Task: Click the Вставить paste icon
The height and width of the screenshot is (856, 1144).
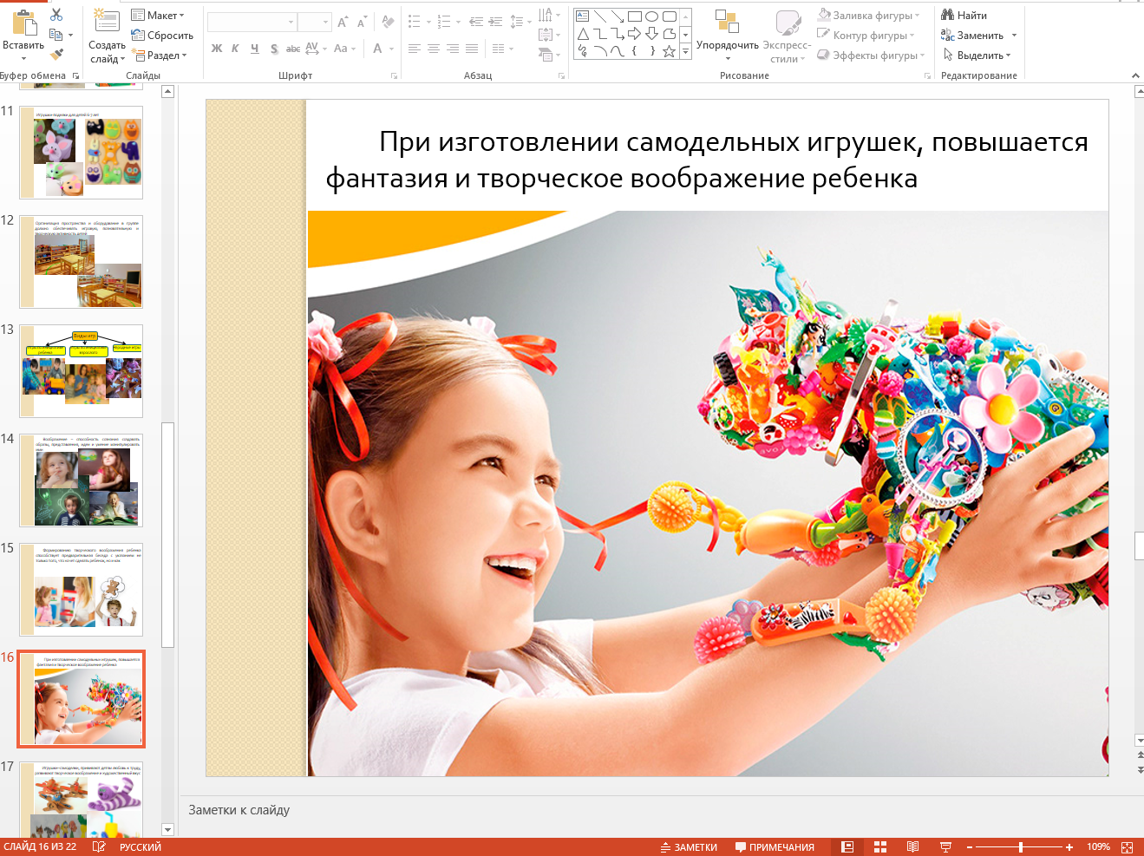Action: (x=24, y=23)
